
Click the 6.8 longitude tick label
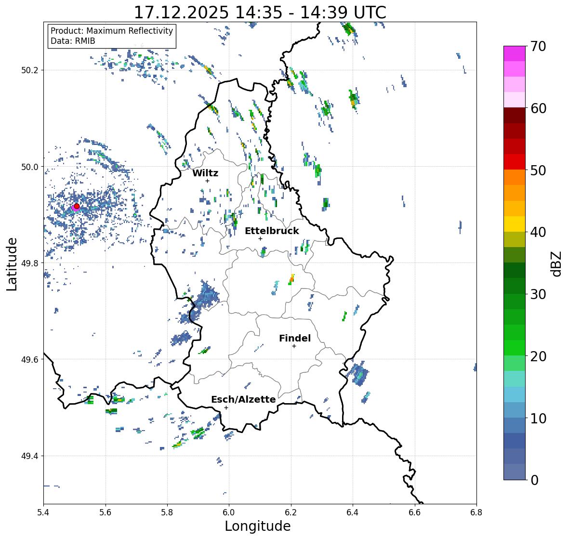pos(476,512)
